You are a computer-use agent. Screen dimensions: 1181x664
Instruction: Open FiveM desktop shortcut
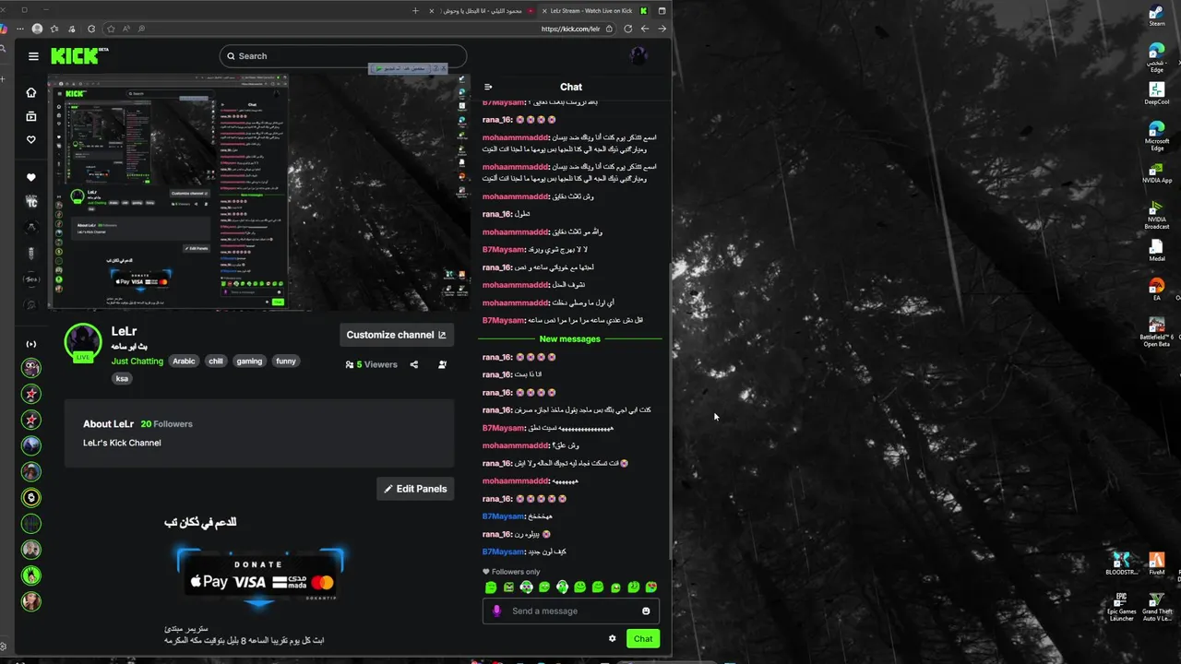pos(1157,563)
